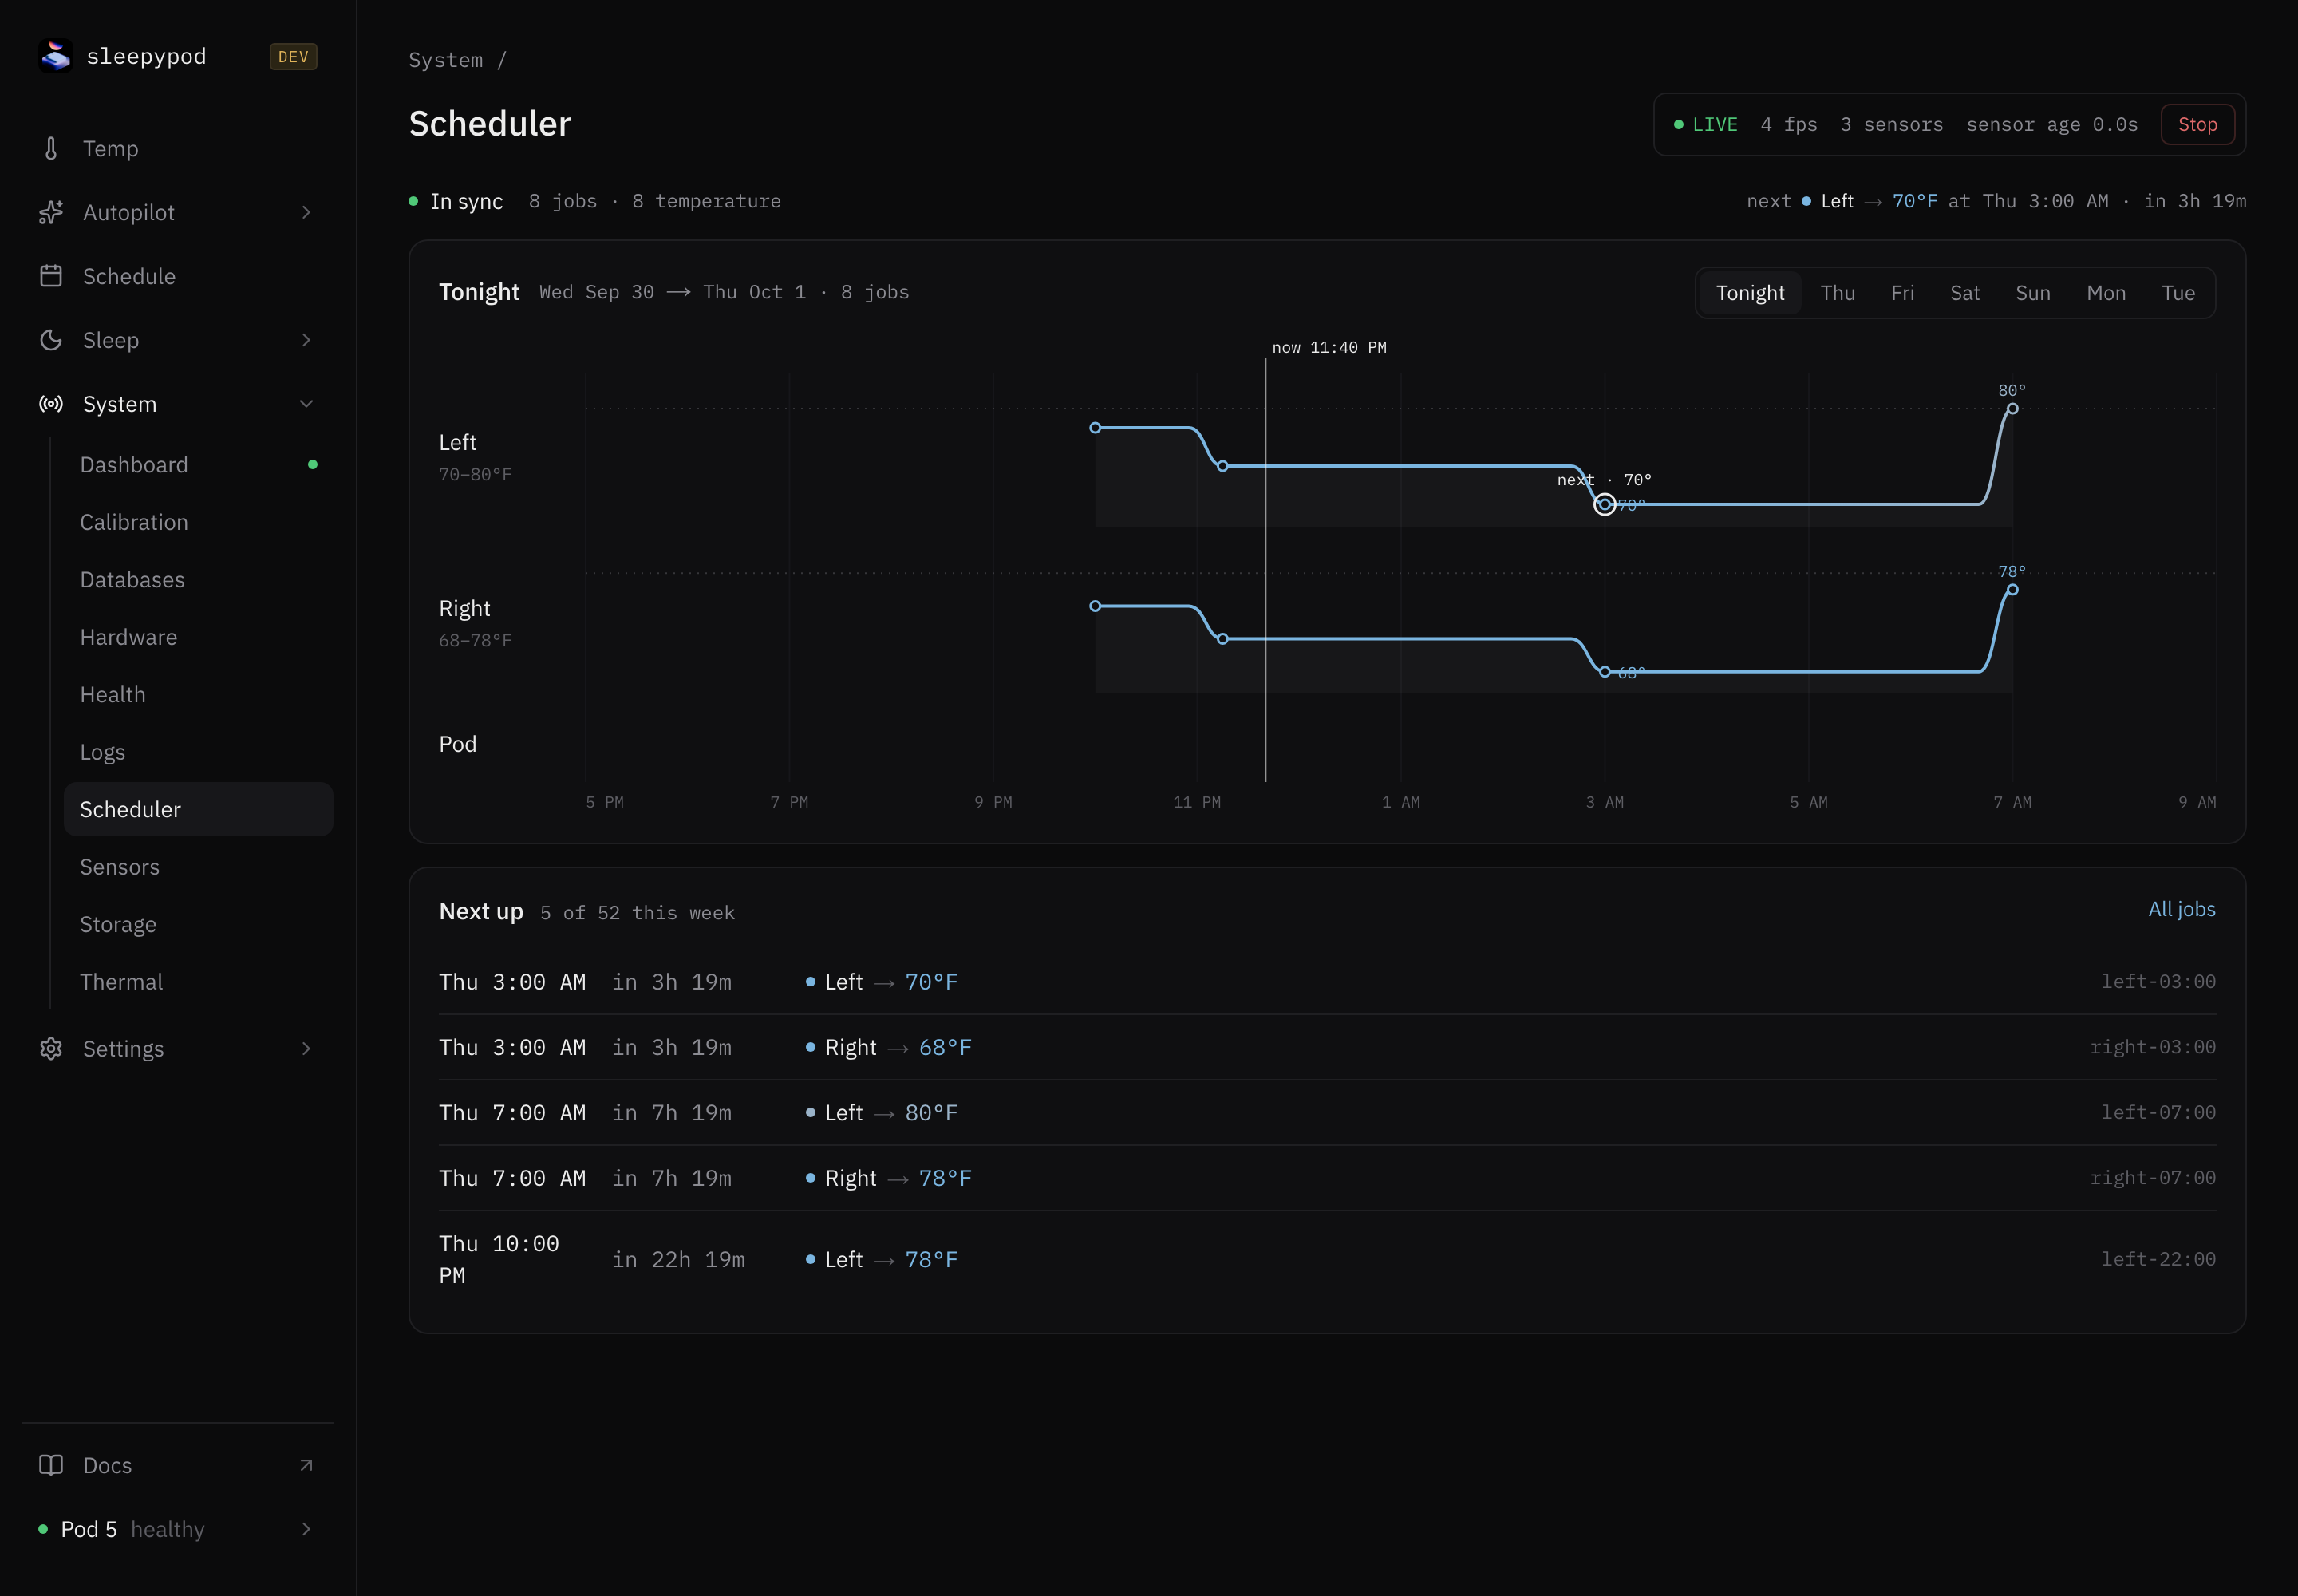The height and width of the screenshot is (1596, 2298).
Task: Click the Sleep moon icon
Action: 51,340
